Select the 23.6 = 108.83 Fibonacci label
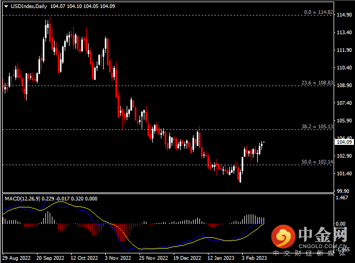The image size is (355, 263). click(317, 83)
